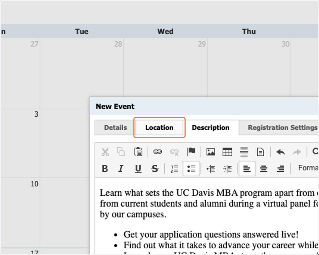Click the Thu column header

point(249,31)
